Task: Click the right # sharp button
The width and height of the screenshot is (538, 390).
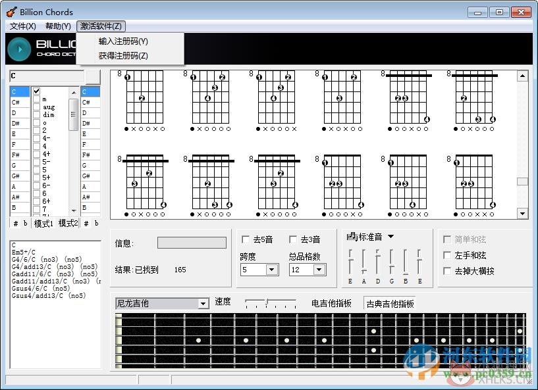Action: pyautogui.click(x=86, y=224)
